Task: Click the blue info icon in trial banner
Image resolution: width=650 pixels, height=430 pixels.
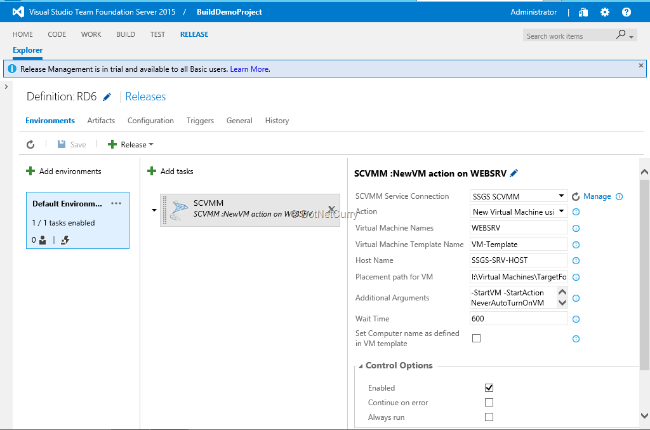Action: [12, 69]
